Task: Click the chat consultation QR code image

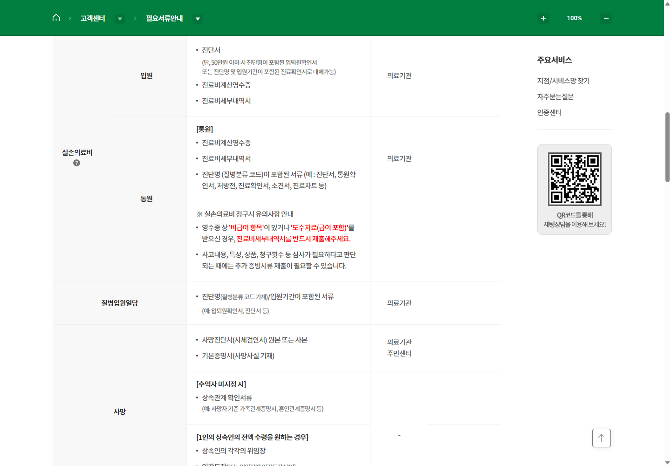Action: (x=575, y=179)
